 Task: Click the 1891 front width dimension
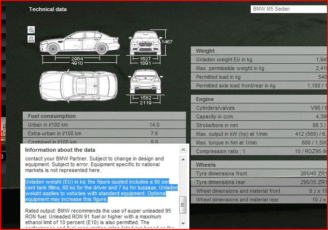point(145,63)
